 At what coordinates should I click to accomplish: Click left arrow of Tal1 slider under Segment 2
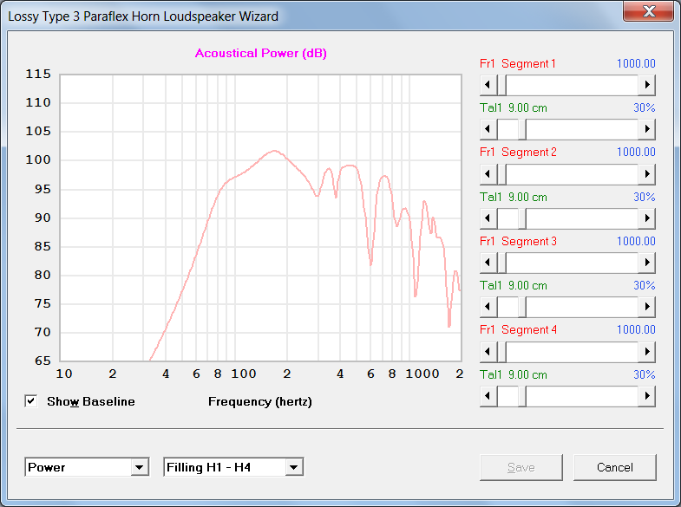coord(488,218)
